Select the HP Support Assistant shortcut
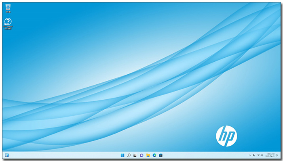Viewport: 283px width, 161px height. tap(8, 23)
